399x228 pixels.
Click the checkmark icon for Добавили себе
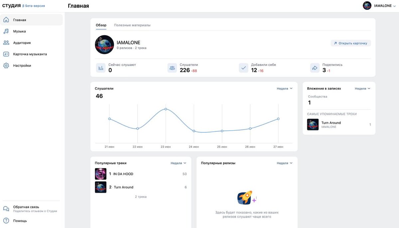click(x=243, y=68)
